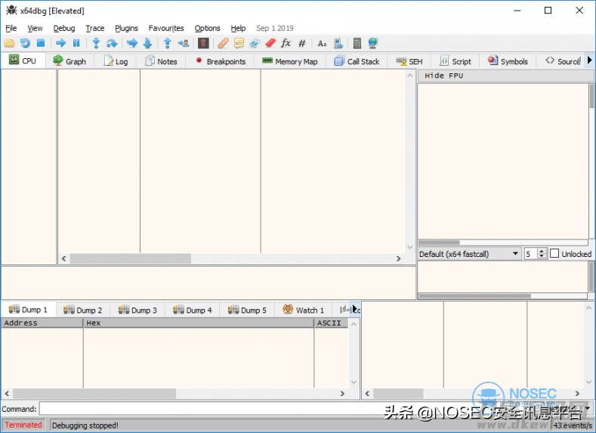
Task: Open the Trace menu
Action: click(94, 28)
